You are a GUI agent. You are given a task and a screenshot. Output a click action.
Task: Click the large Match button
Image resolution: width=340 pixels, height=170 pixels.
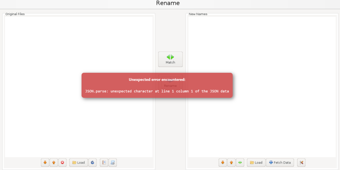pyautogui.click(x=170, y=59)
